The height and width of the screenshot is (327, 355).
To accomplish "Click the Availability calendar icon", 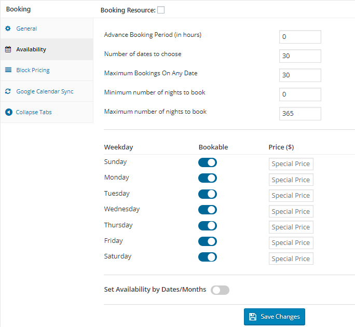I will [x=8, y=50].
